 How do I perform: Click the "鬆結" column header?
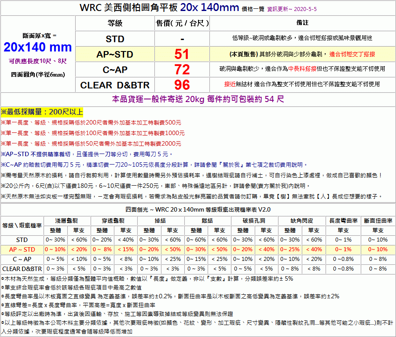coord(207,220)
